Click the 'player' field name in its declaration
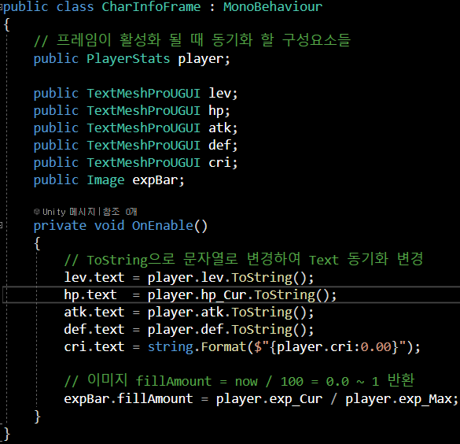This screenshot has width=460, height=444. pyautogui.click(x=201, y=59)
